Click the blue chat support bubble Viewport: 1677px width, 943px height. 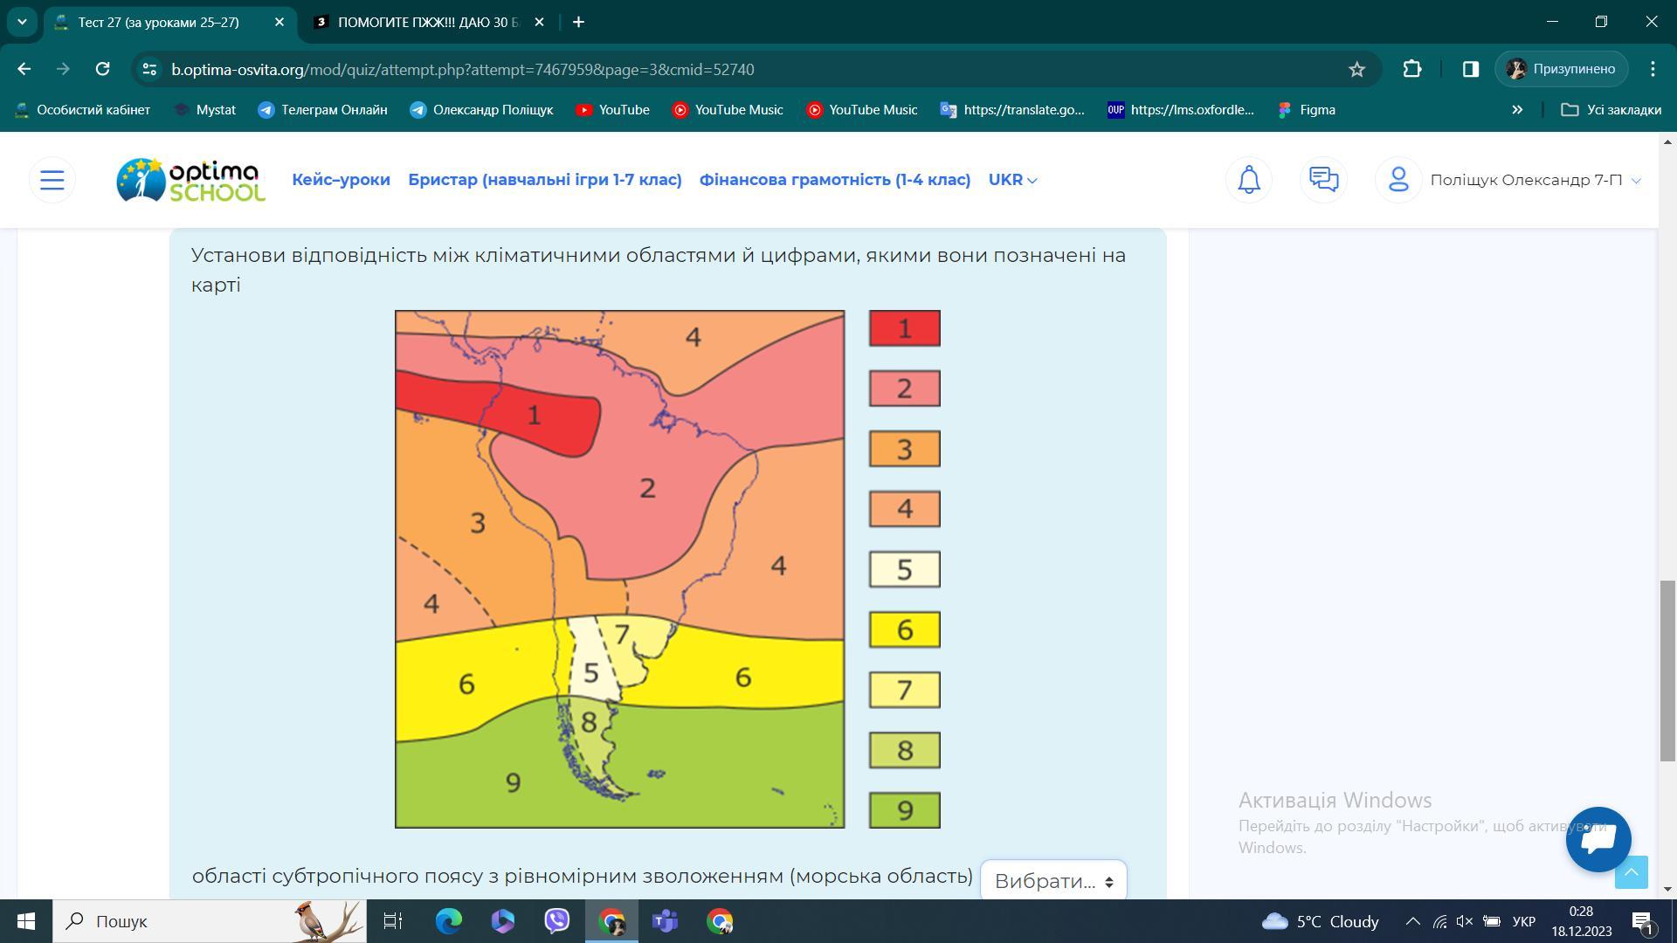pos(1598,839)
